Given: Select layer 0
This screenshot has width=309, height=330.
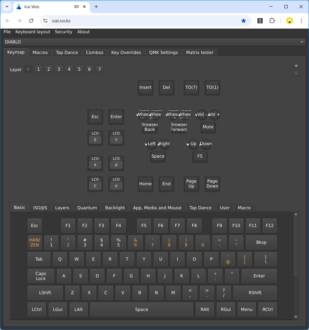Looking at the screenshot, I should coord(28,69).
